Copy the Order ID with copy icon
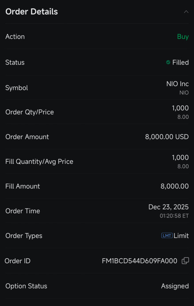The height and width of the screenshot is (306, 194). [x=185, y=261]
